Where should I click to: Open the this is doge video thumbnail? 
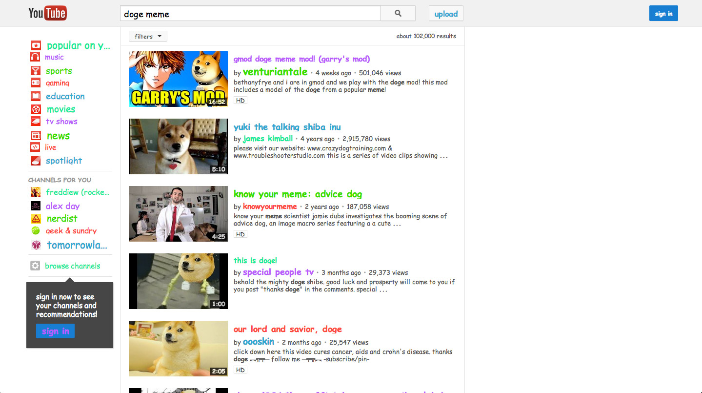[178, 281]
